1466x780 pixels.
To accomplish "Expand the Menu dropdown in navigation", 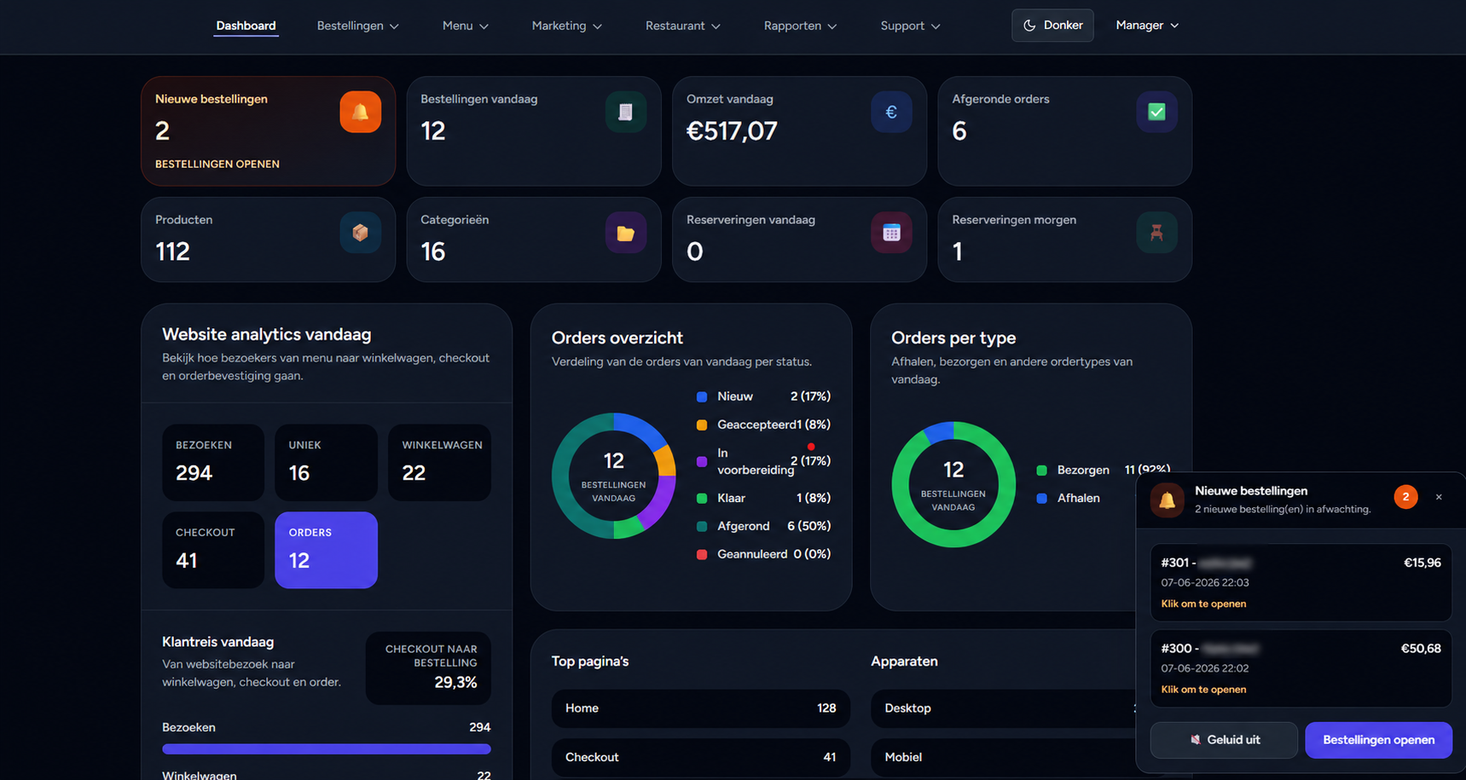I will pos(466,26).
